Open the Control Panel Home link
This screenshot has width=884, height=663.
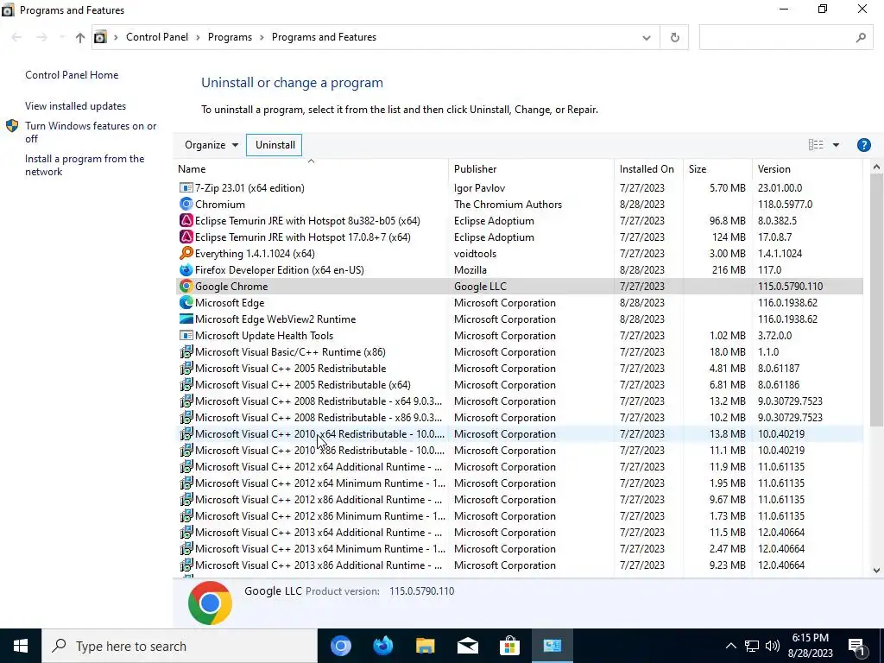click(x=72, y=75)
